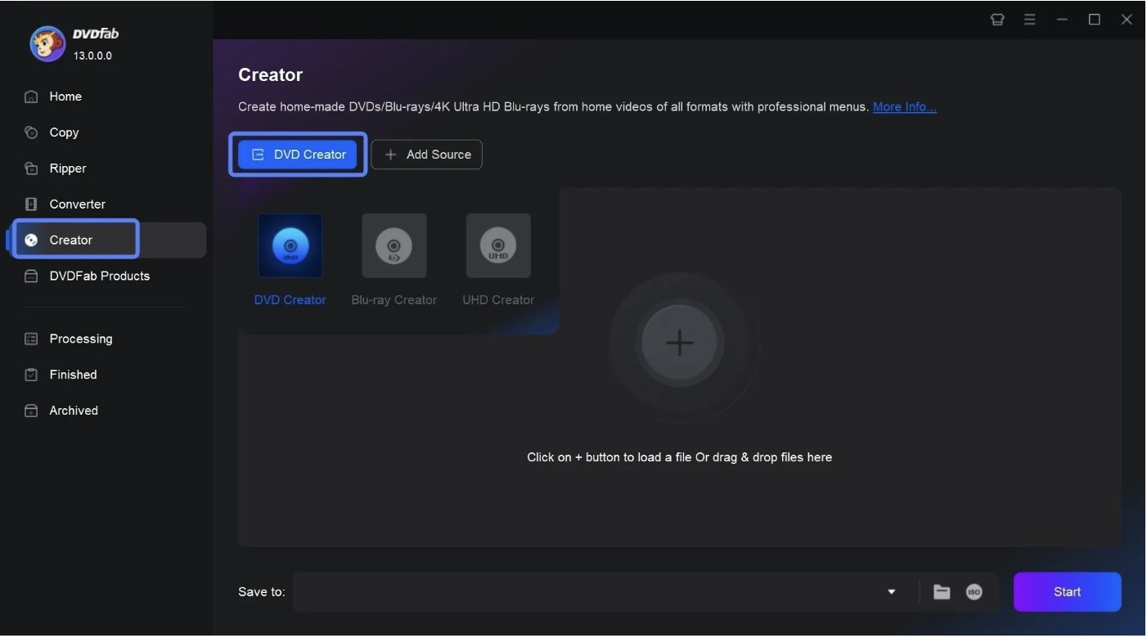The image size is (1147, 638).
Task: View DVDFab Products in the sidebar
Action: click(x=99, y=276)
